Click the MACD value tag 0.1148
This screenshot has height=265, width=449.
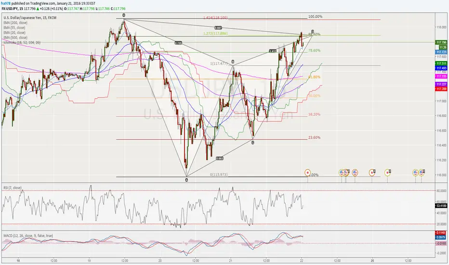pyautogui.click(x=441, y=233)
